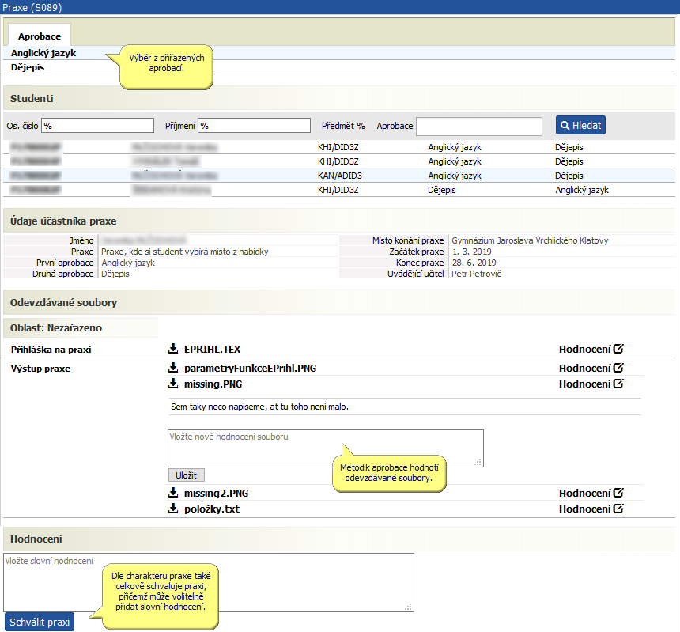
Task: Select the student row with Dějepis as first aprobace
Action: pos(339,190)
